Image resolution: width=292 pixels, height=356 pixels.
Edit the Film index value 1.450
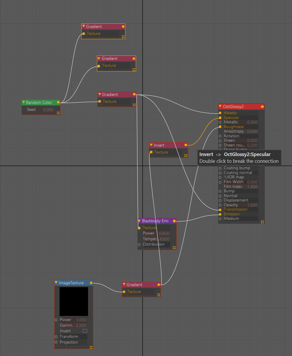coord(252,187)
